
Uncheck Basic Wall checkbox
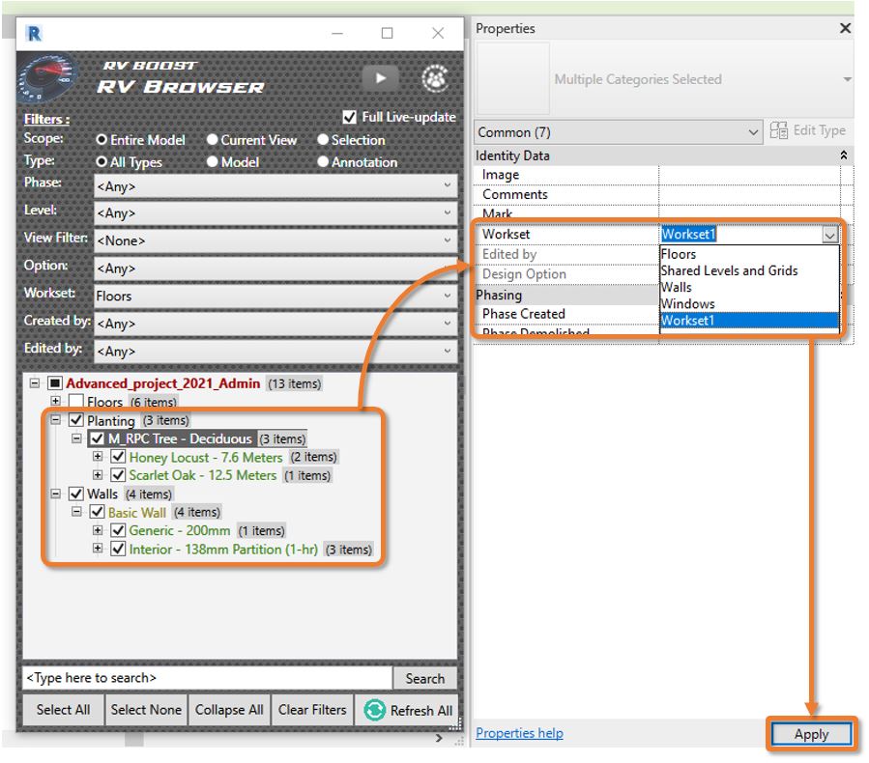pos(97,512)
